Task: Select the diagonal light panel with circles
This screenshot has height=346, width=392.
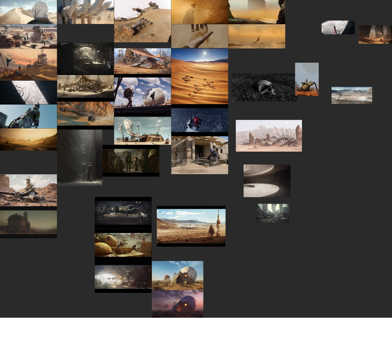Action: 28,92
